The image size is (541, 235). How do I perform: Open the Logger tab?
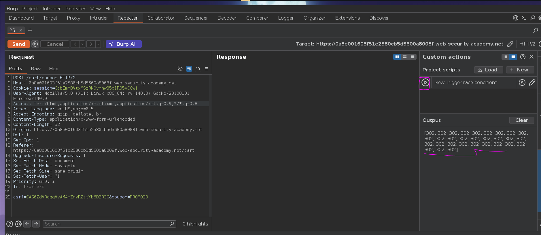click(286, 18)
